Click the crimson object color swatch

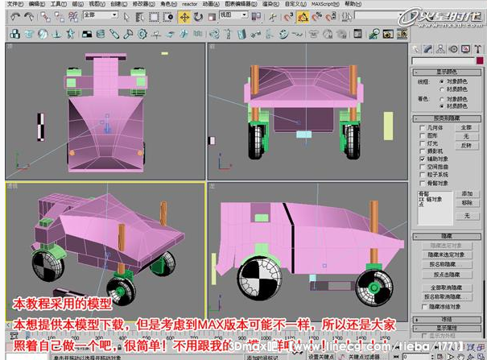[480, 60]
